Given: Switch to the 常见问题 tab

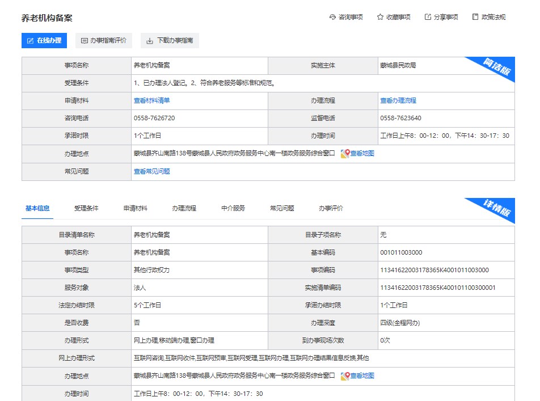Looking at the screenshot, I should pyautogui.click(x=282, y=208).
